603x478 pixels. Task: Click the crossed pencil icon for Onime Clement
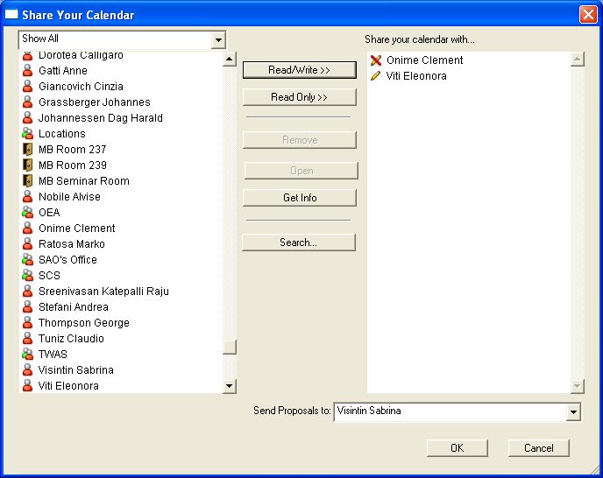[376, 60]
